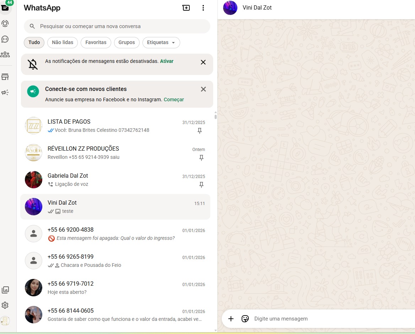Open the Channels icon in sidebar
415x334 pixels.
pyautogui.click(x=5, y=39)
